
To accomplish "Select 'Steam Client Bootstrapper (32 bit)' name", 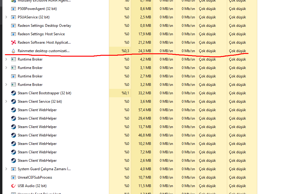I will (x=45, y=93).
